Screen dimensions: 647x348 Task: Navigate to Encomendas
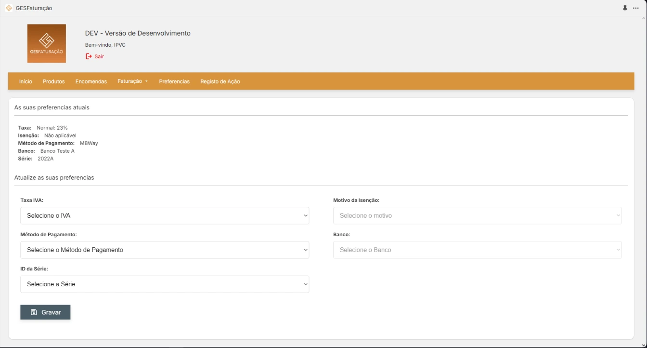pyautogui.click(x=91, y=81)
